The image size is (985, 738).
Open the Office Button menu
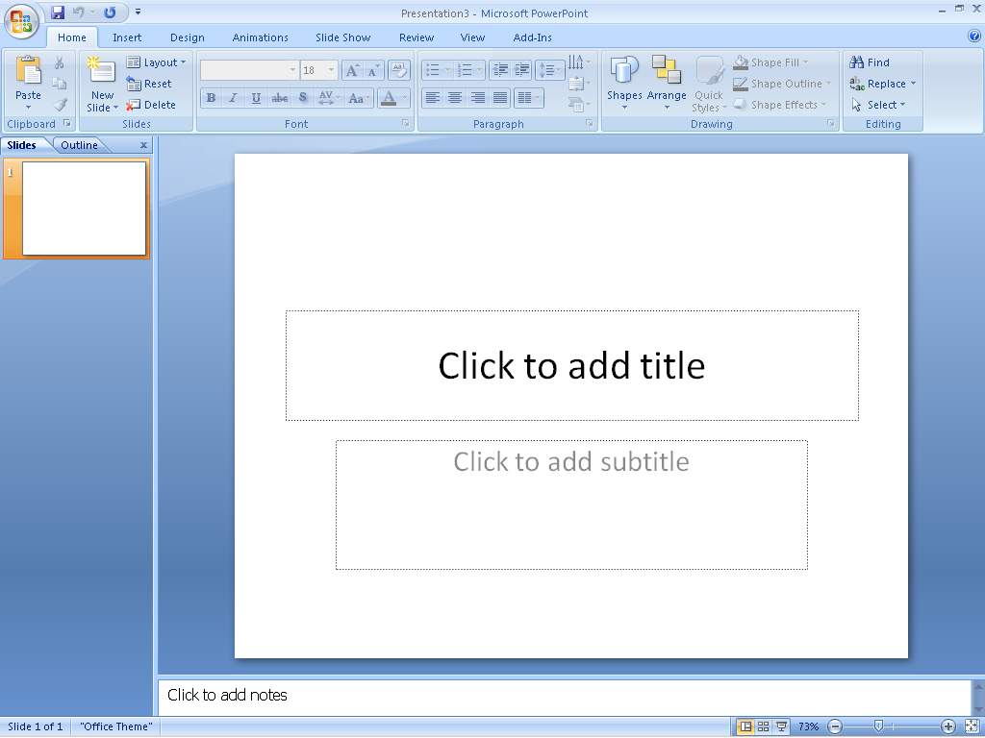21,21
